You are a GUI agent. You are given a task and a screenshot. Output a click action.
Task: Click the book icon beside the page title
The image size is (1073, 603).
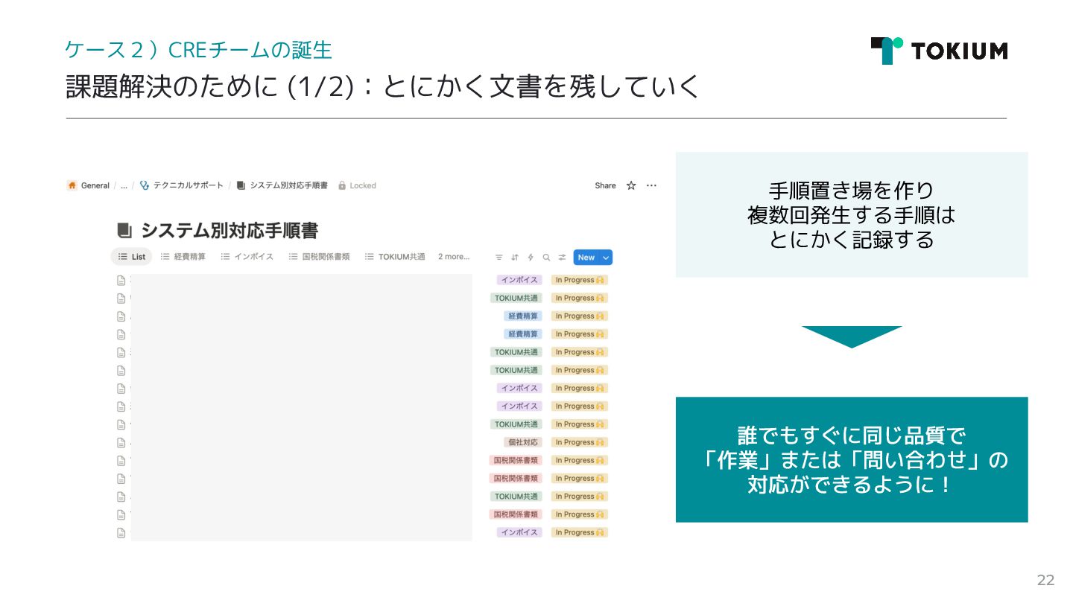pyautogui.click(x=124, y=230)
